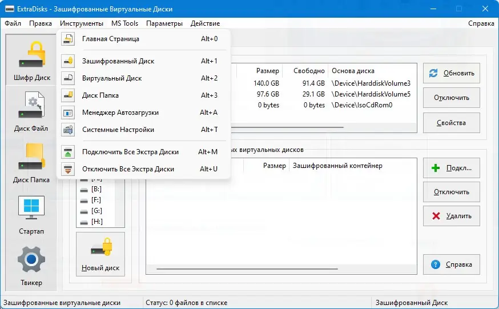Screen dimensions: 499x309
Task: Click the drive icon beside [G:]
Action: (x=84, y=212)
